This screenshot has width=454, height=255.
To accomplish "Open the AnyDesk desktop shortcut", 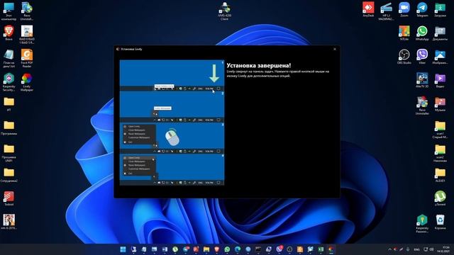I will coord(368,9).
